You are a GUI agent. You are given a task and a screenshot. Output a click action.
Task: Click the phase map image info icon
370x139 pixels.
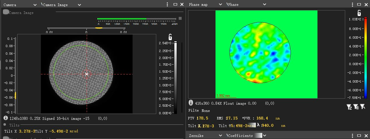click(191, 103)
